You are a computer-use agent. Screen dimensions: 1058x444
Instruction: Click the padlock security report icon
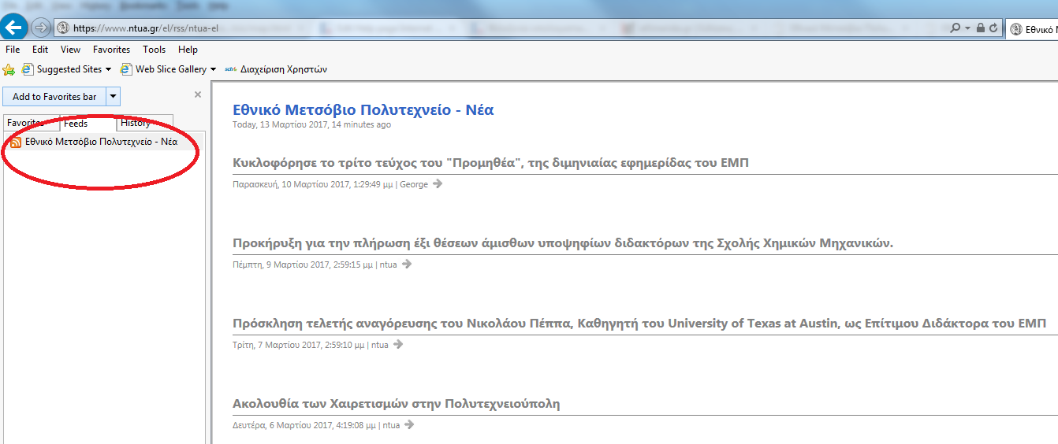(x=980, y=28)
